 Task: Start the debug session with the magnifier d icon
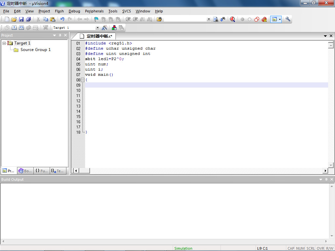pyautogui.click(x=233, y=19)
